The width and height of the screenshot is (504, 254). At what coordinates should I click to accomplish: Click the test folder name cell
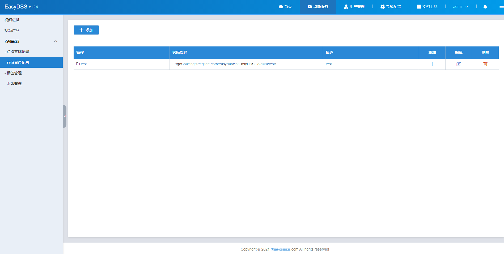pyautogui.click(x=121, y=64)
